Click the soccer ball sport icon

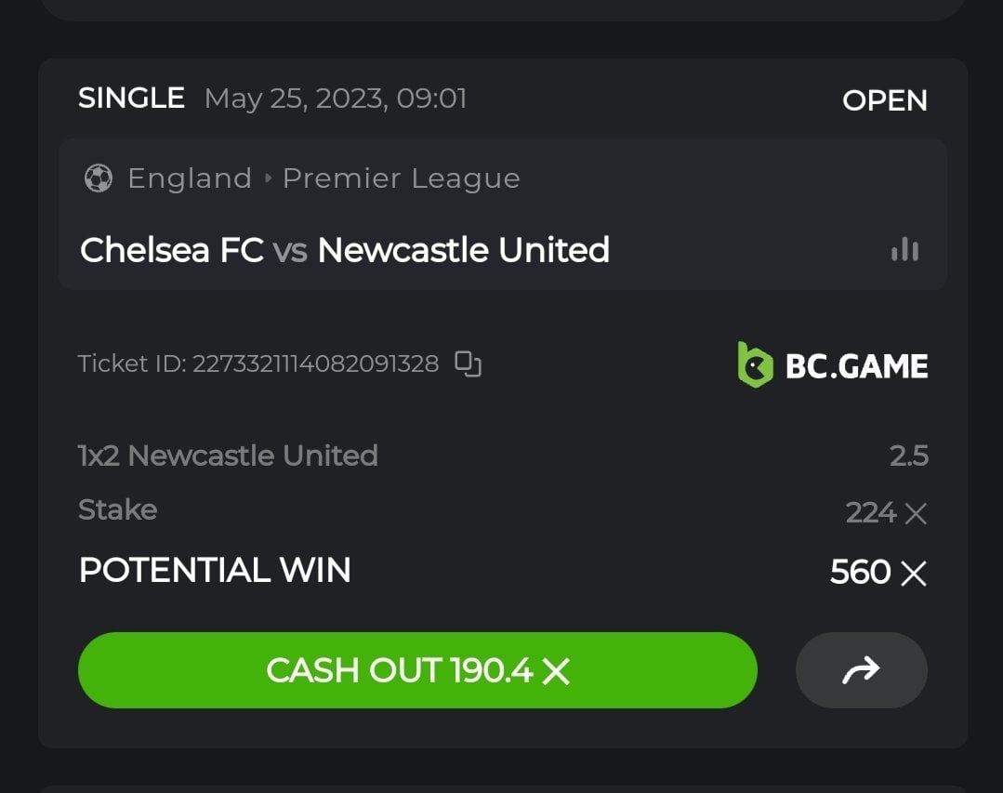point(98,178)
